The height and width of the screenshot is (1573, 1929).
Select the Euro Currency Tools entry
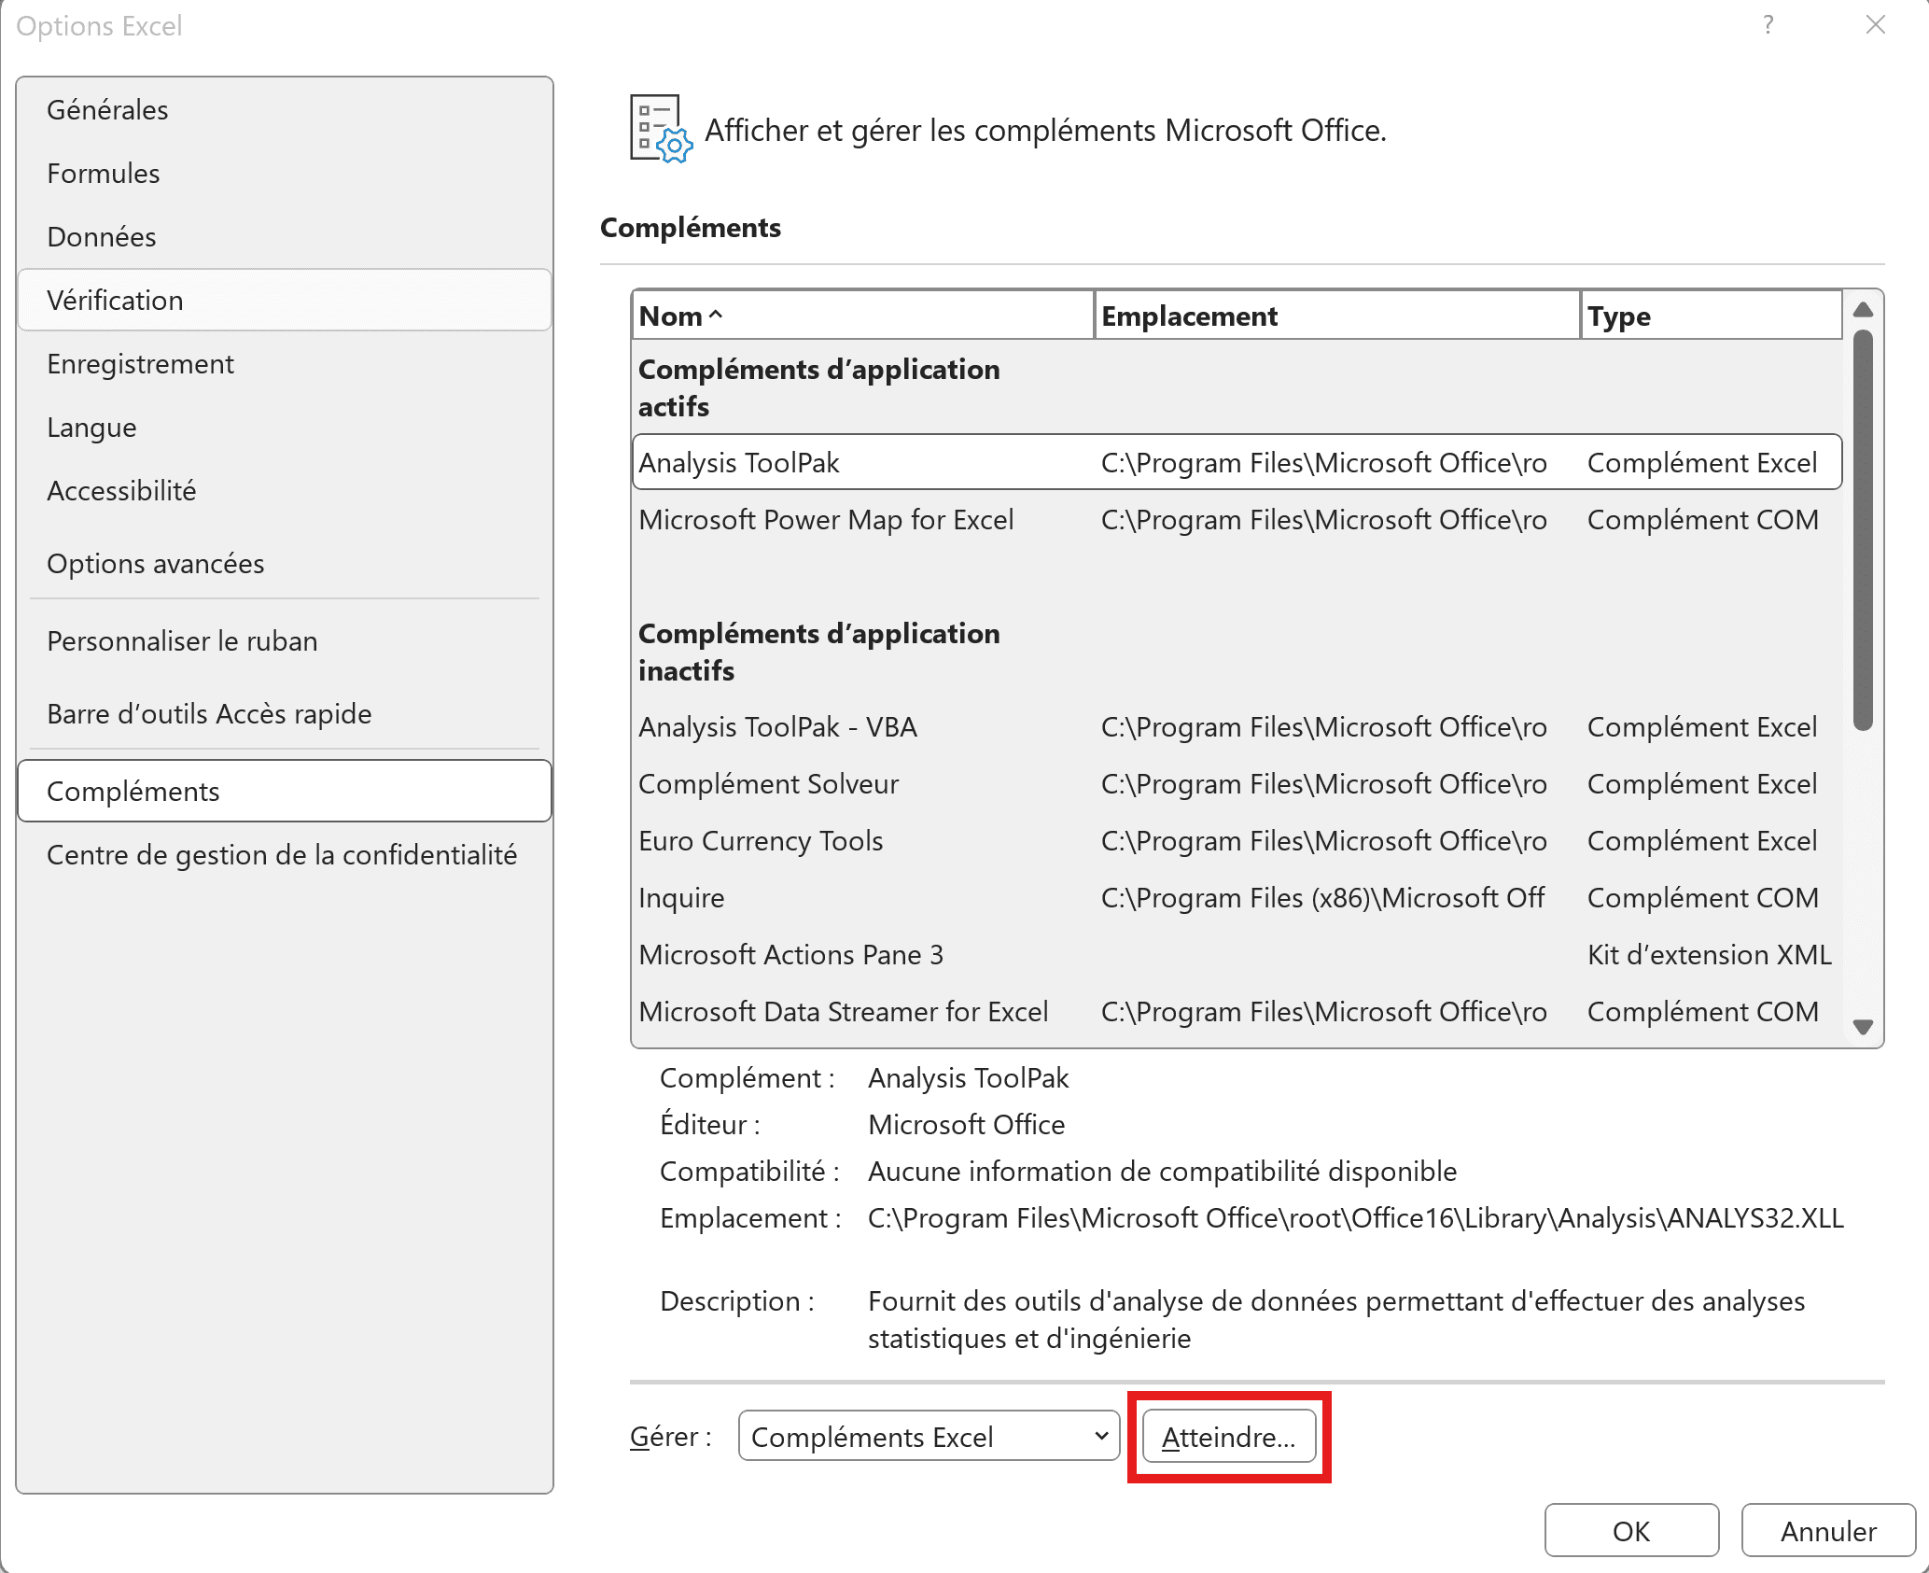pyautogui.click(x=761, y=841)
